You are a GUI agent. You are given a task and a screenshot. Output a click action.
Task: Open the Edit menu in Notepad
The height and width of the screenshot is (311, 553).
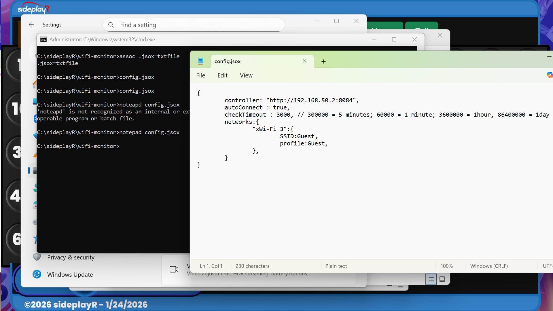222,75
